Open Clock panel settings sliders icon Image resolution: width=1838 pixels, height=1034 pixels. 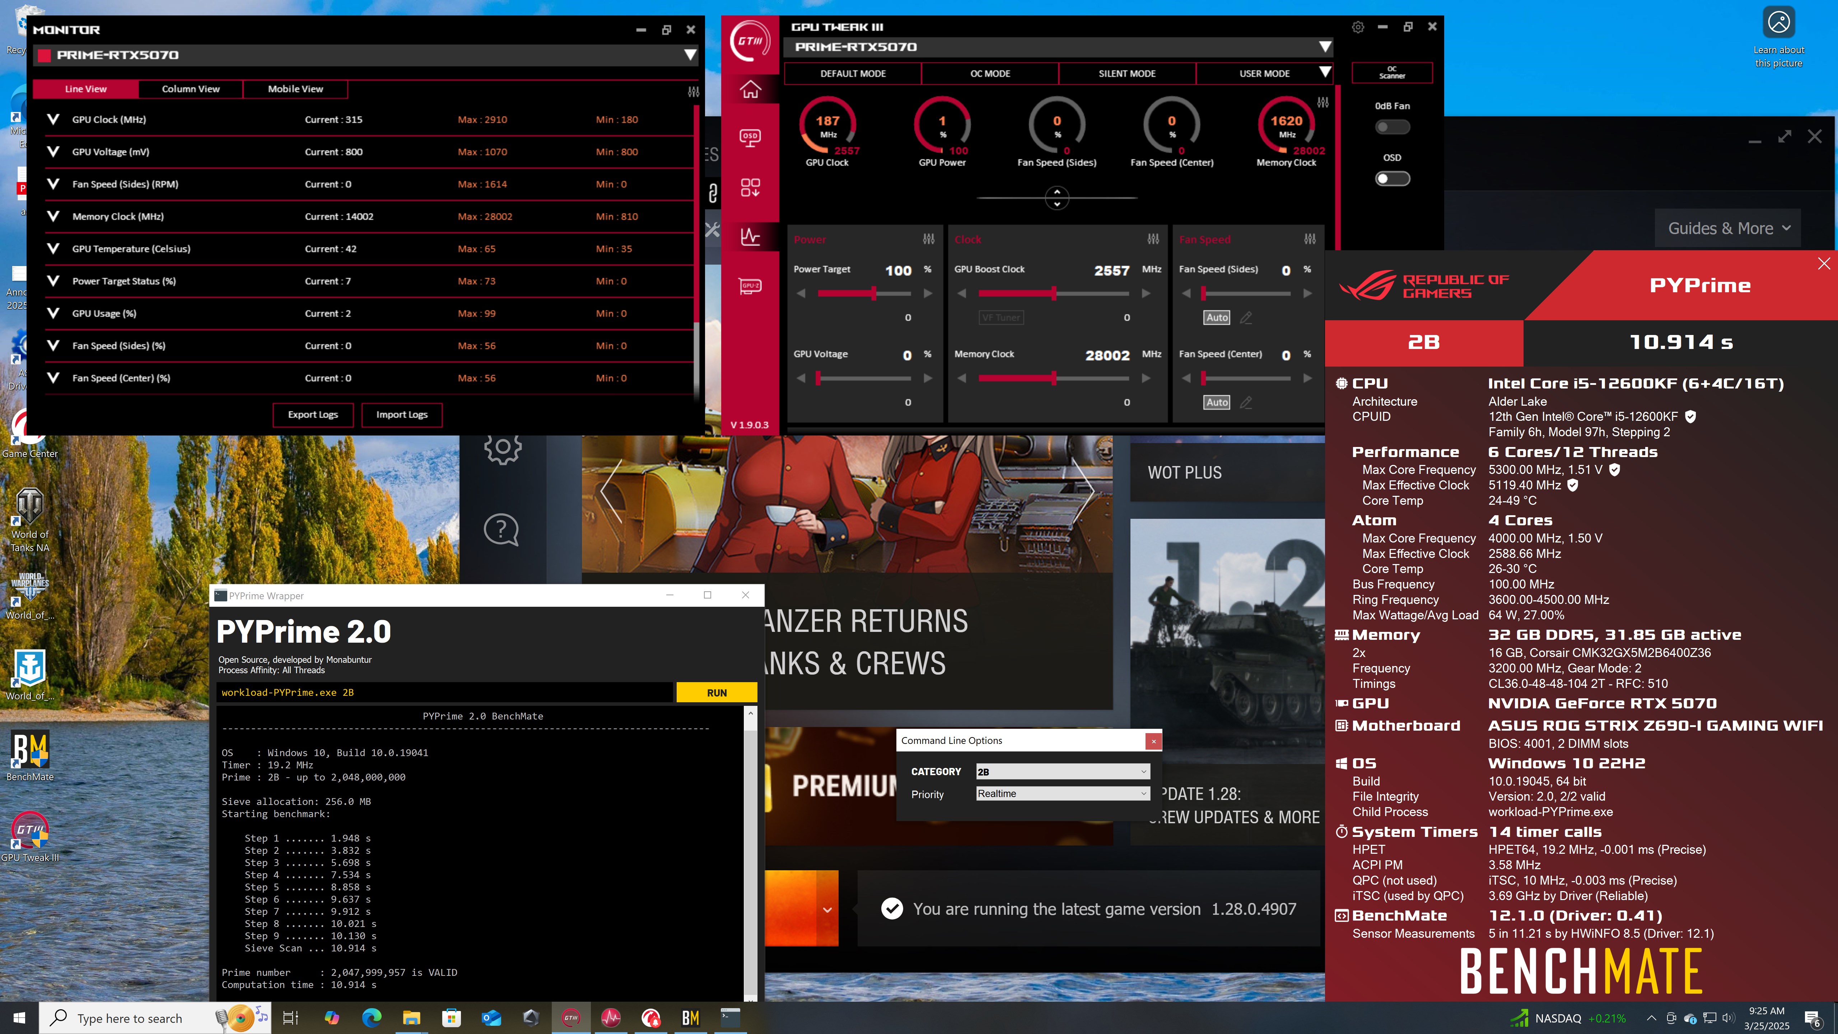coord(1153,239)
